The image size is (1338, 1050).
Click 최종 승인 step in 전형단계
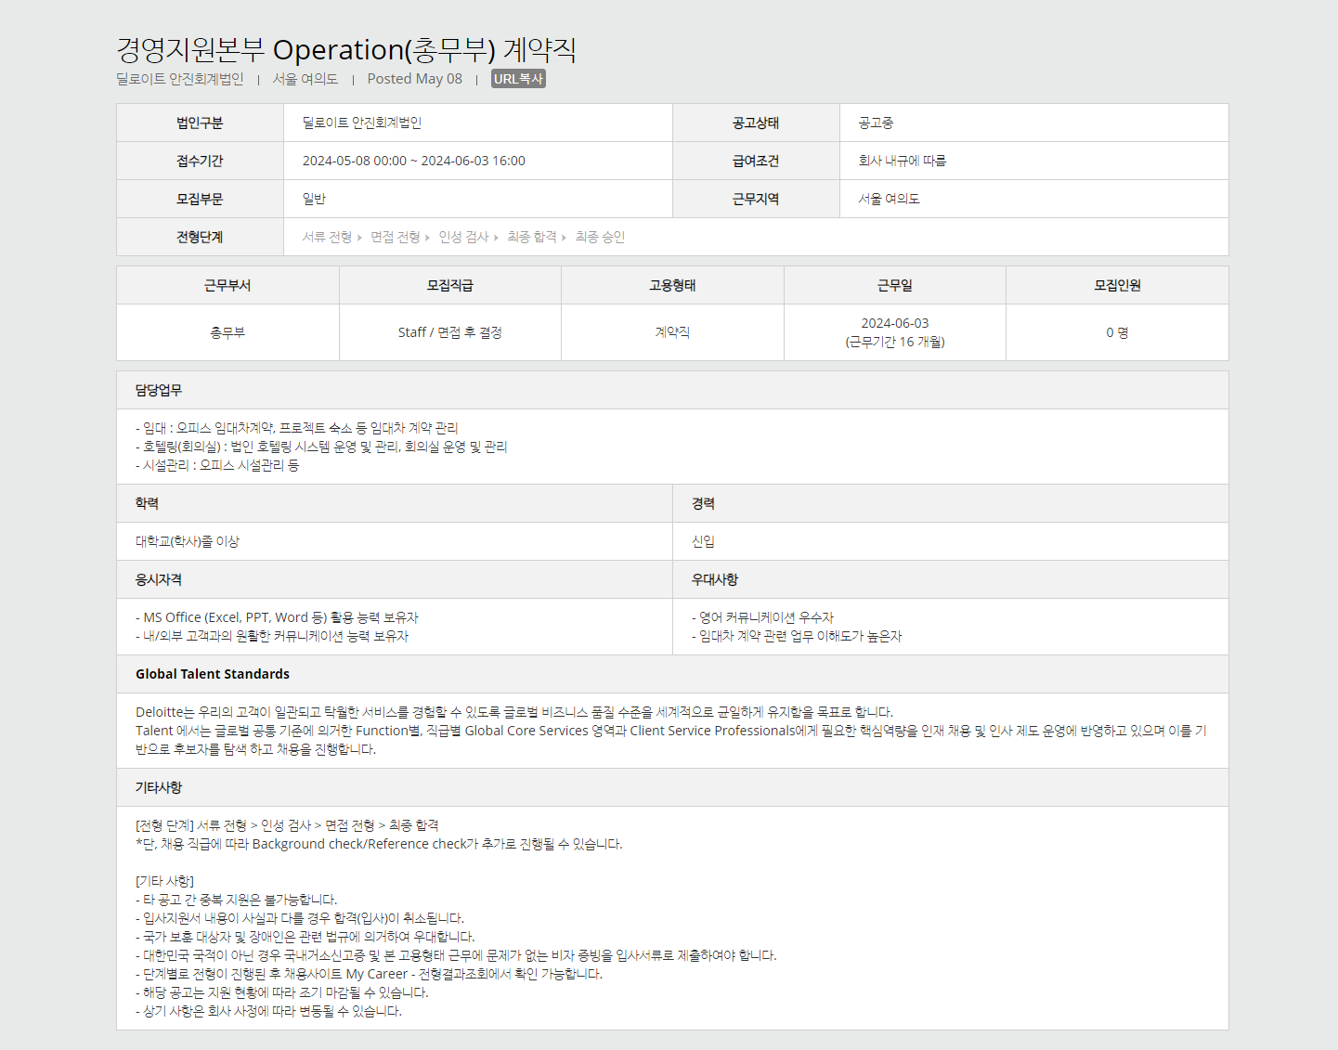pos(600,237)
